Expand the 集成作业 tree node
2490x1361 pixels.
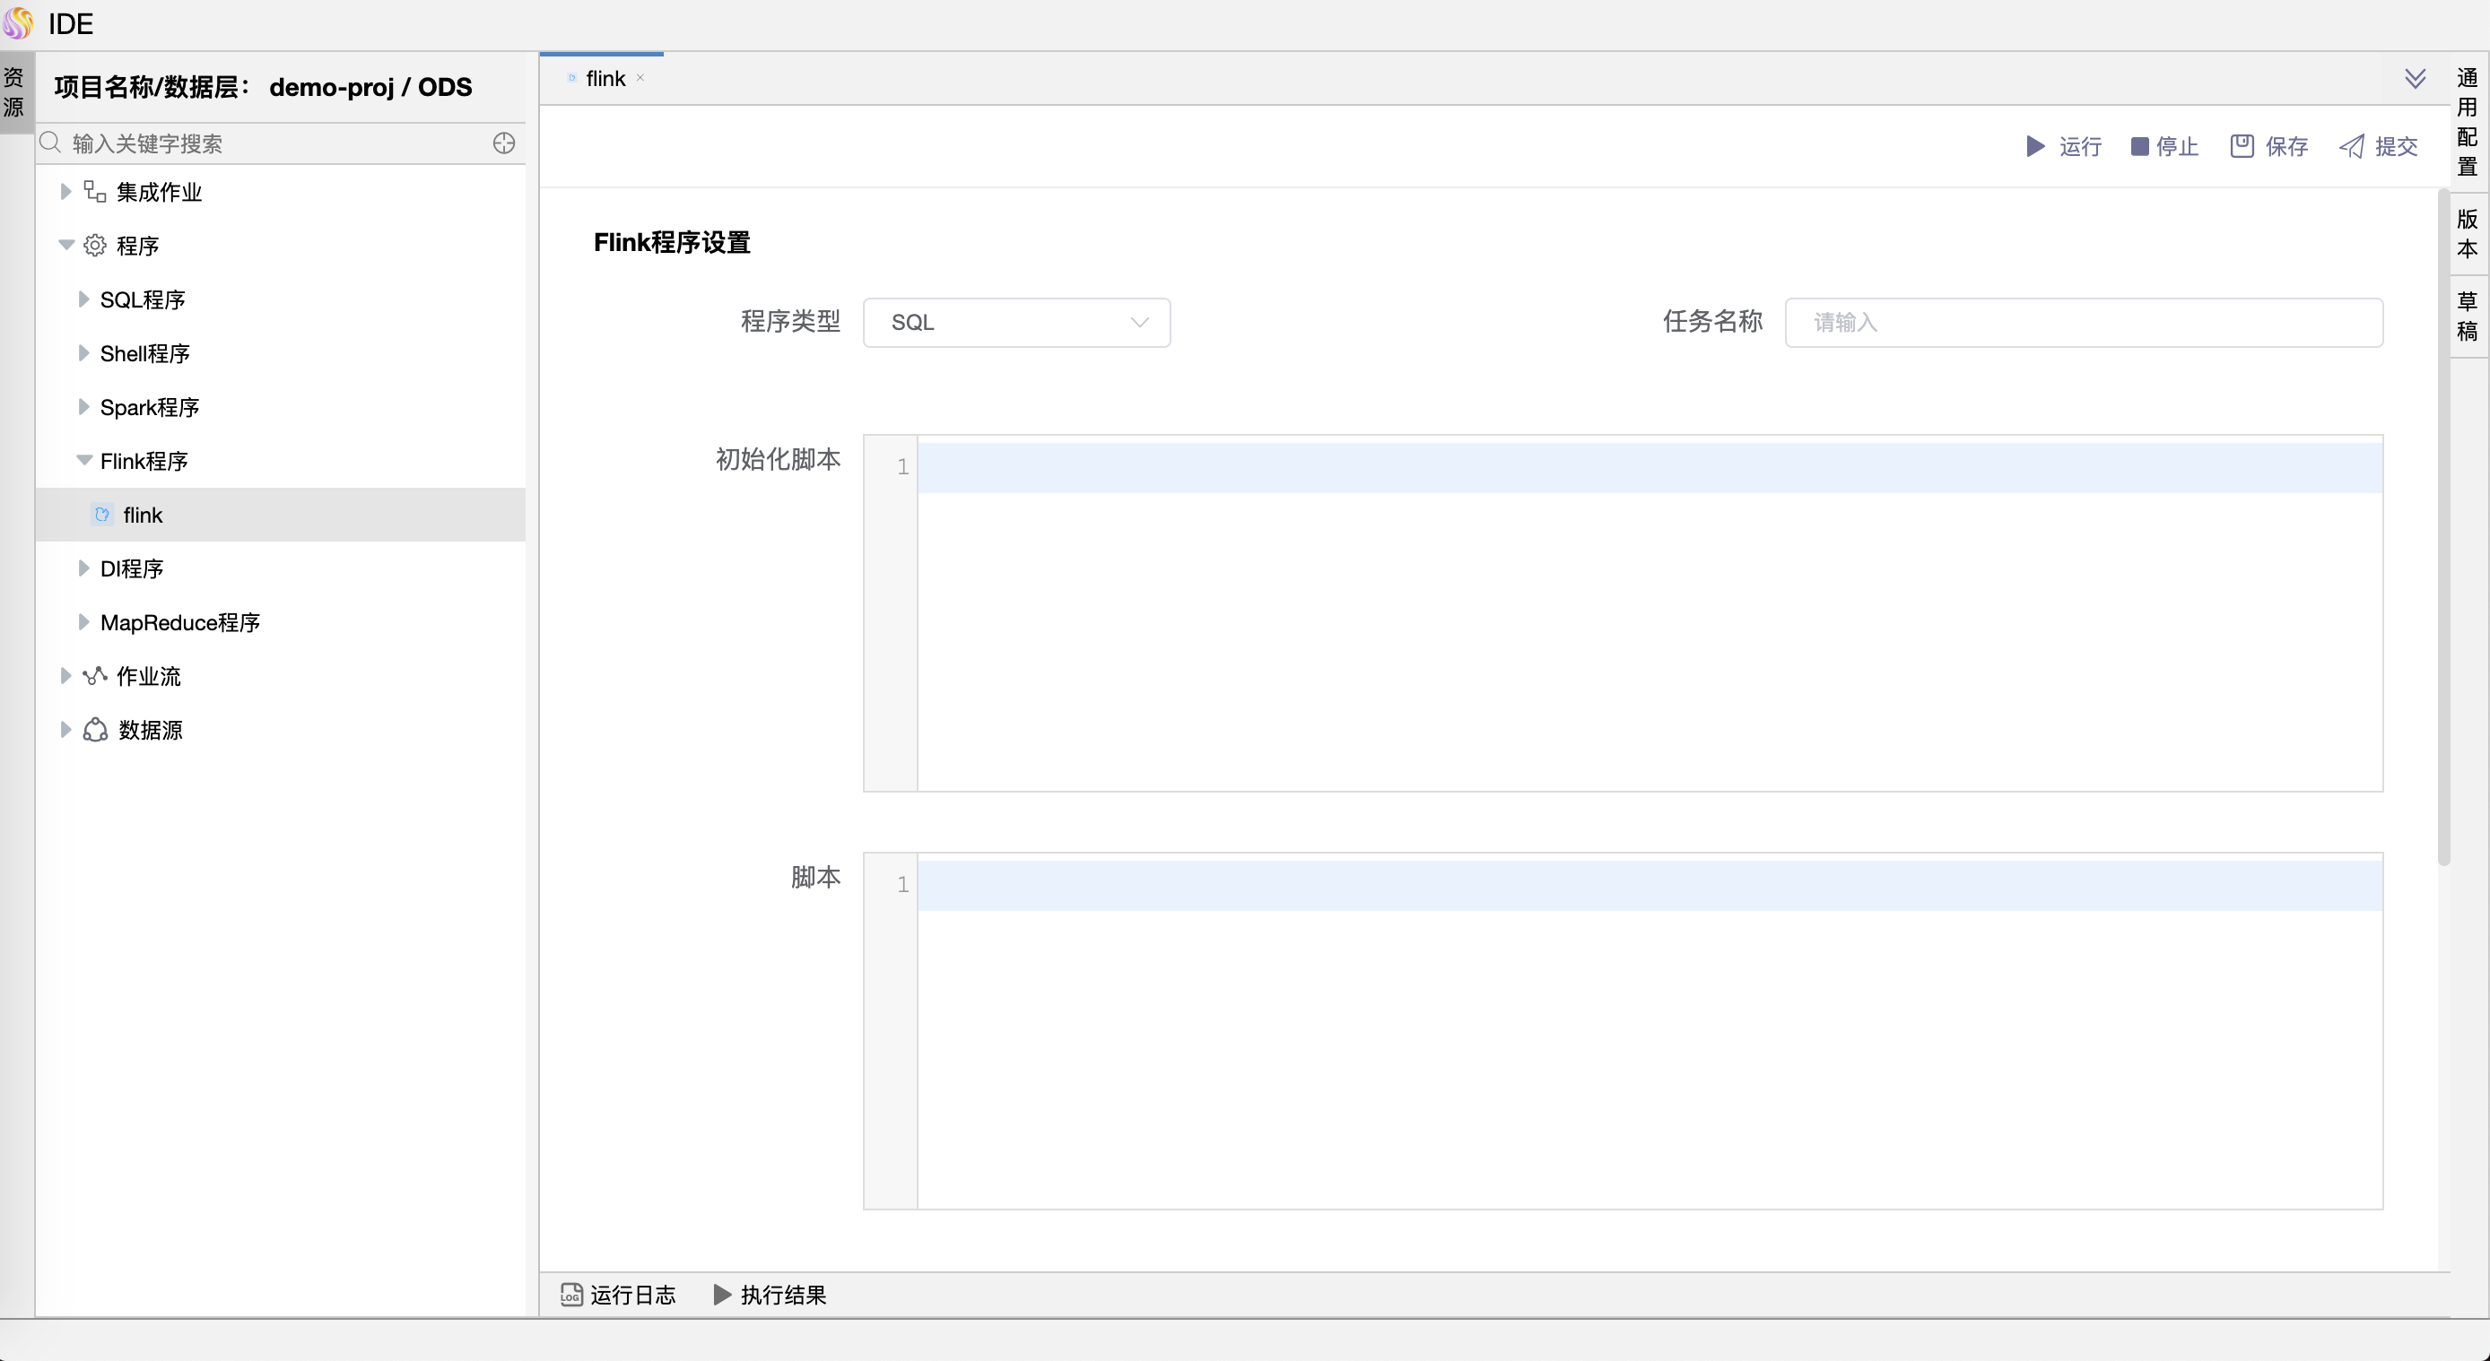65,191
